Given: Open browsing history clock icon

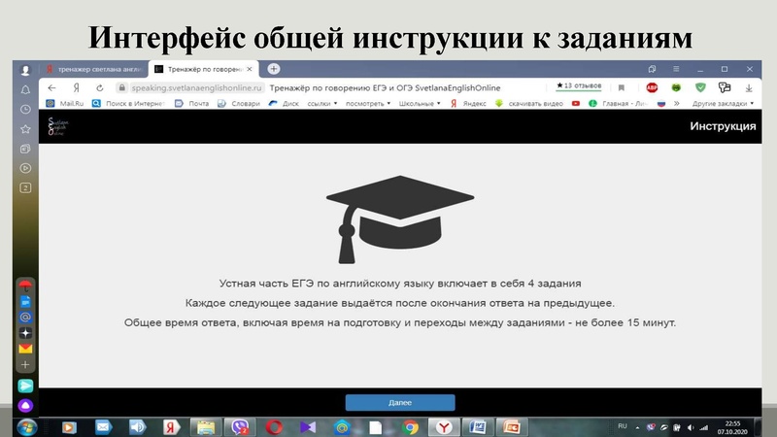Looking at the screenshot, I should coord(25,110).
